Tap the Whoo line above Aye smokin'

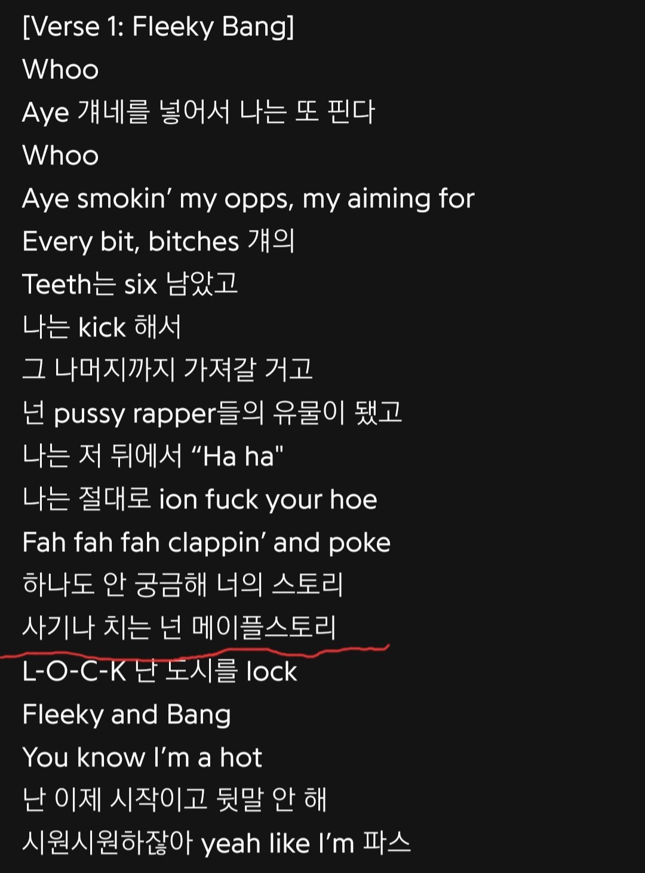60,156
